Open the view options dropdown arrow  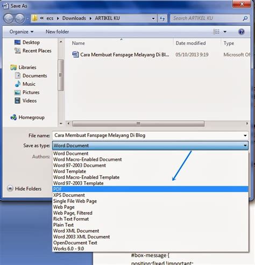[225, 32]
